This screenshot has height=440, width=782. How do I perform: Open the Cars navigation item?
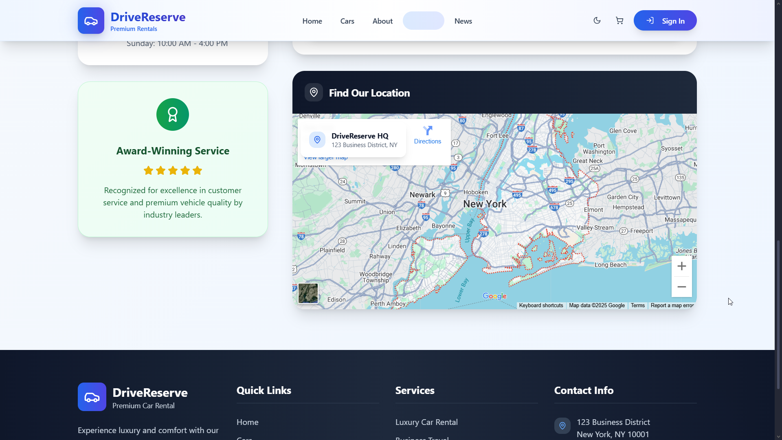pos(347,21)
